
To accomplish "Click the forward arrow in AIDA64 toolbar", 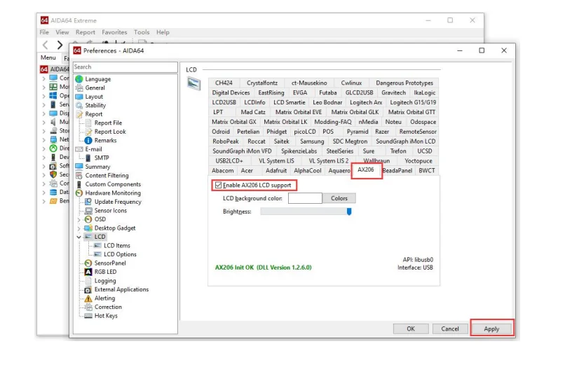I will click(60, 45).
